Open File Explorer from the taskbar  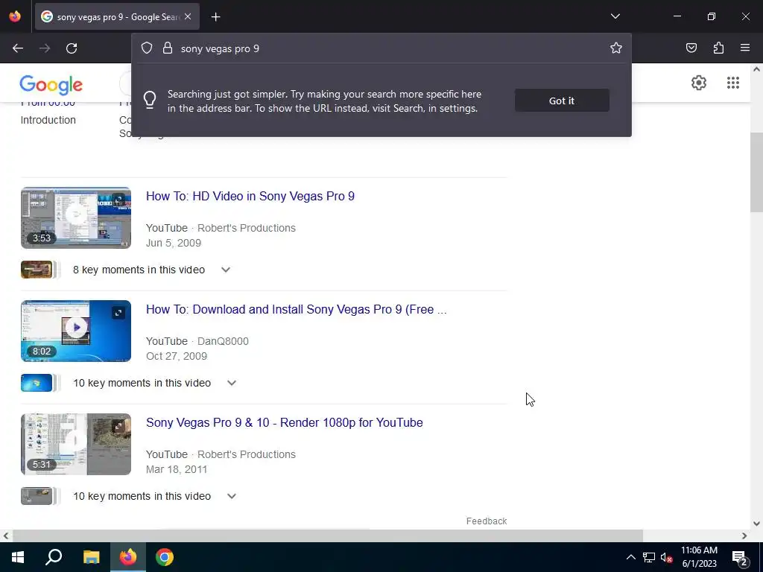click(x=91, y=557)
